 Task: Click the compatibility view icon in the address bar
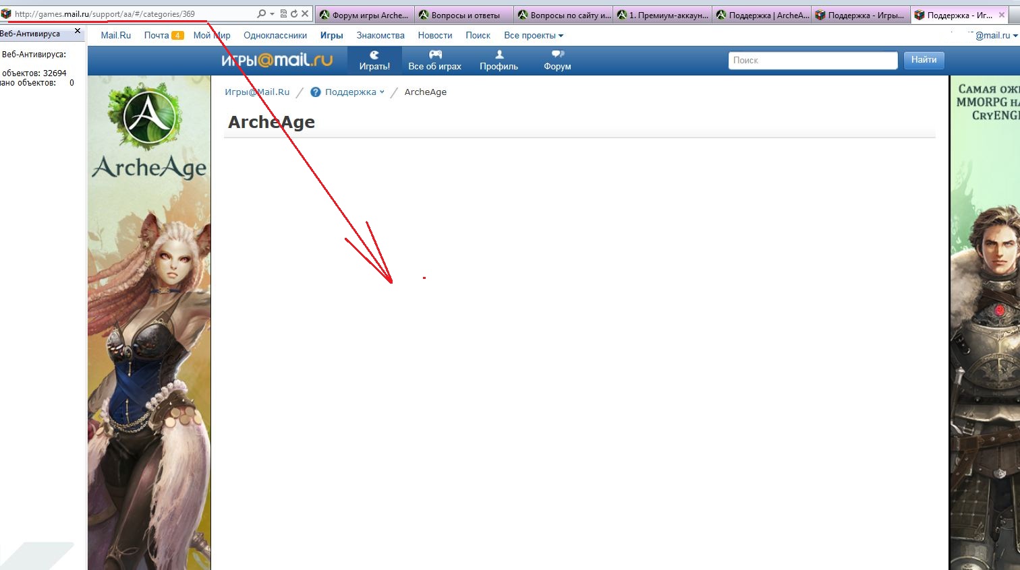[283, 13]
